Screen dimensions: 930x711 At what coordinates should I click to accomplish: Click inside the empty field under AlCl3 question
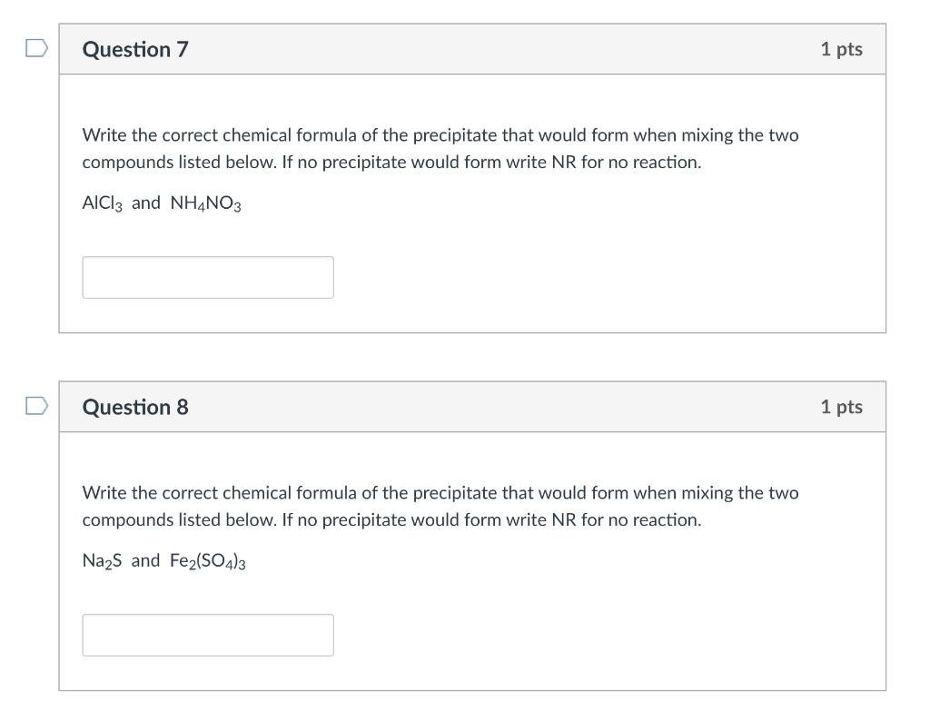207,277
